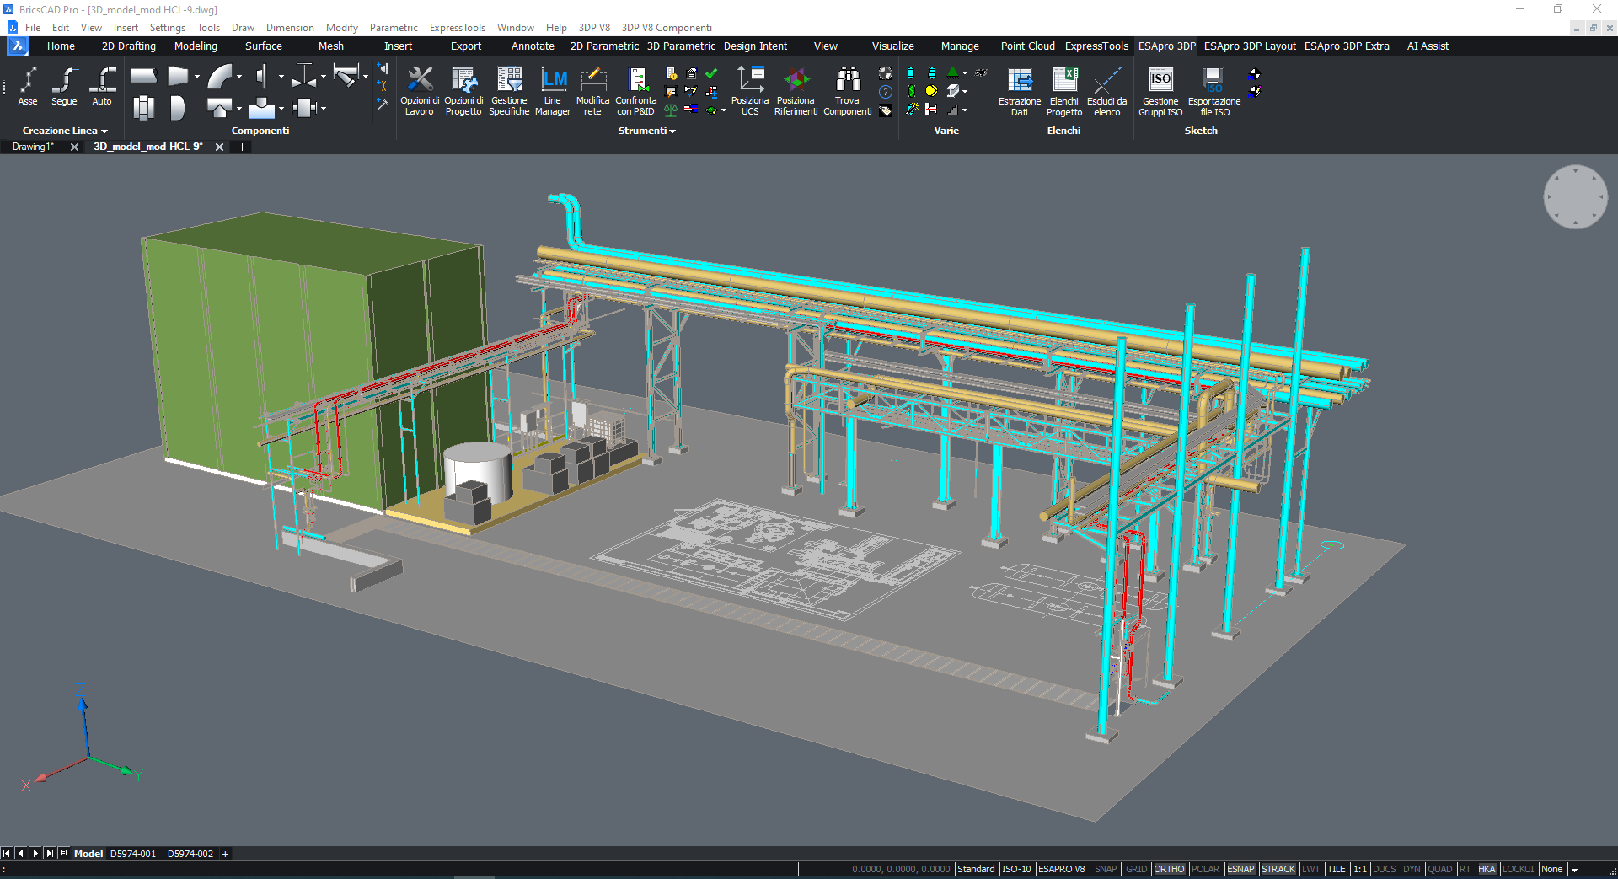Image resolution: width=1618 pixels, height=879 pixels.
Task: Switch to the ESApro 3DP Layout ribbon tab
Action: (x=1249, y=46)
